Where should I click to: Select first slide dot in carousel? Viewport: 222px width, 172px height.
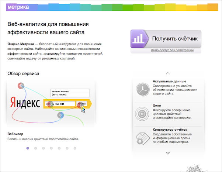[28, 148]
